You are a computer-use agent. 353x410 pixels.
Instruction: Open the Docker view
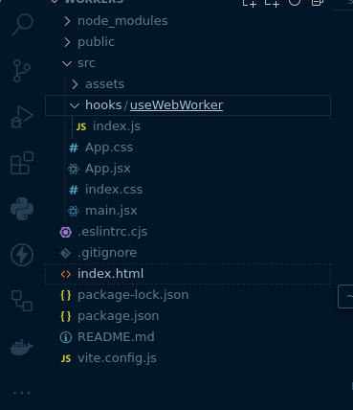pyautogui.click(x=22, y=347)
